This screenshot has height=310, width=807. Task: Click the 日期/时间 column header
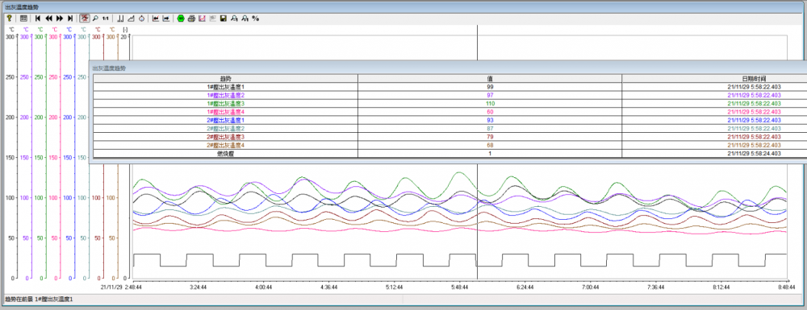pyautogui.click(x=754, y=79)
